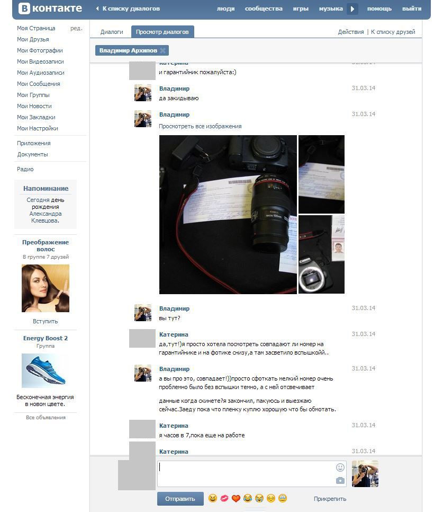Image resolution: width=443 pixels, height=512 pixels.
Task: Open the Действия actions menu
Action: (x=351, y=32)
